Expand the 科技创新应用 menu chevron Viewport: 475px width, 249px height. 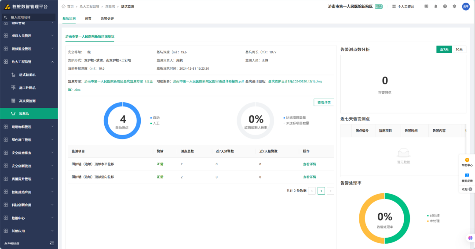coord(52,205)
